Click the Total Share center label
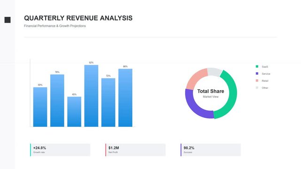The width and height of the screenshot is (301, 169). pos(210,92)
